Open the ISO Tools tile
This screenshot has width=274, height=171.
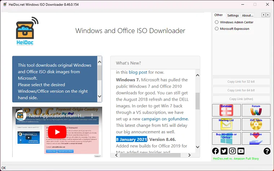(x=256, y=124)
